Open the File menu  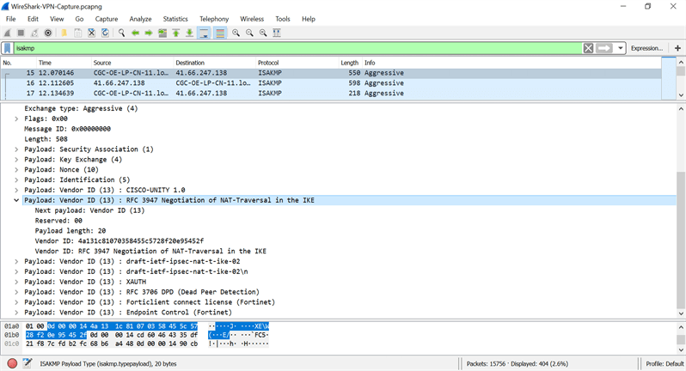[11, 19]
